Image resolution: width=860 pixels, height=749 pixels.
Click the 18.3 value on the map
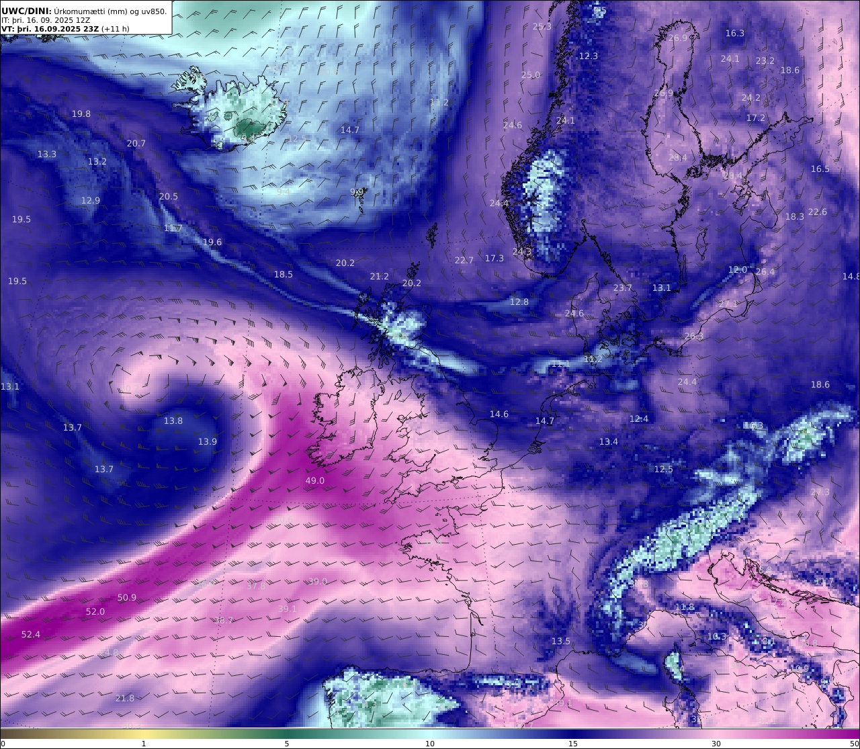(795, 217)
